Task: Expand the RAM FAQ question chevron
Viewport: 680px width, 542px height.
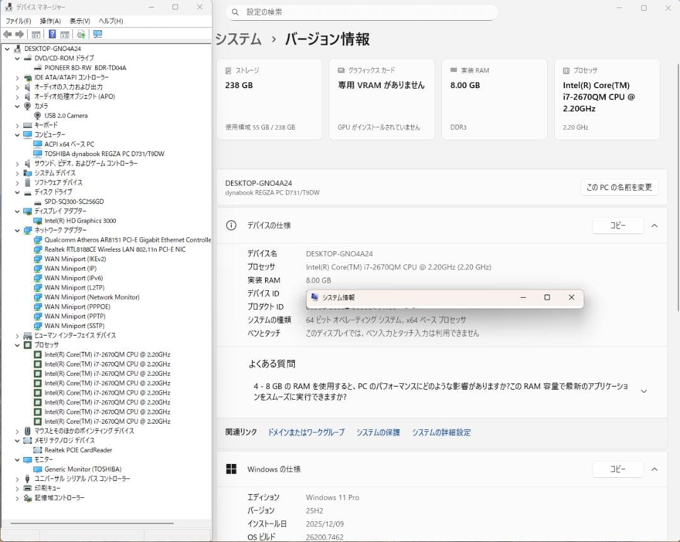Action: coord(643,390)
